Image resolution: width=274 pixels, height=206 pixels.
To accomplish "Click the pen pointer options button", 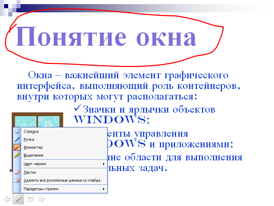I will tap(18, 199).
